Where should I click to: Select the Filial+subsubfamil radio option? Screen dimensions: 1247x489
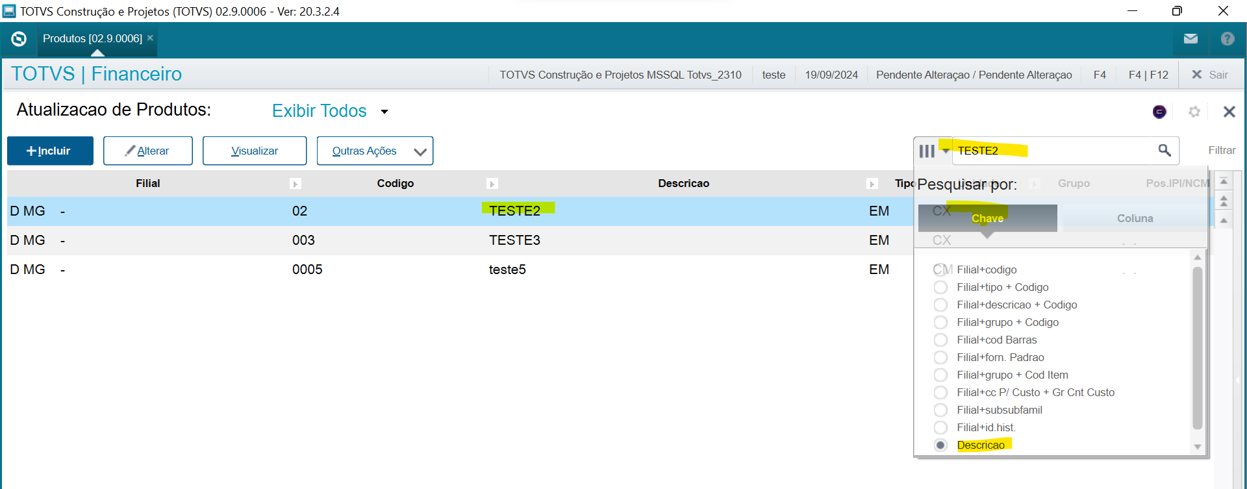pos(940,410)
